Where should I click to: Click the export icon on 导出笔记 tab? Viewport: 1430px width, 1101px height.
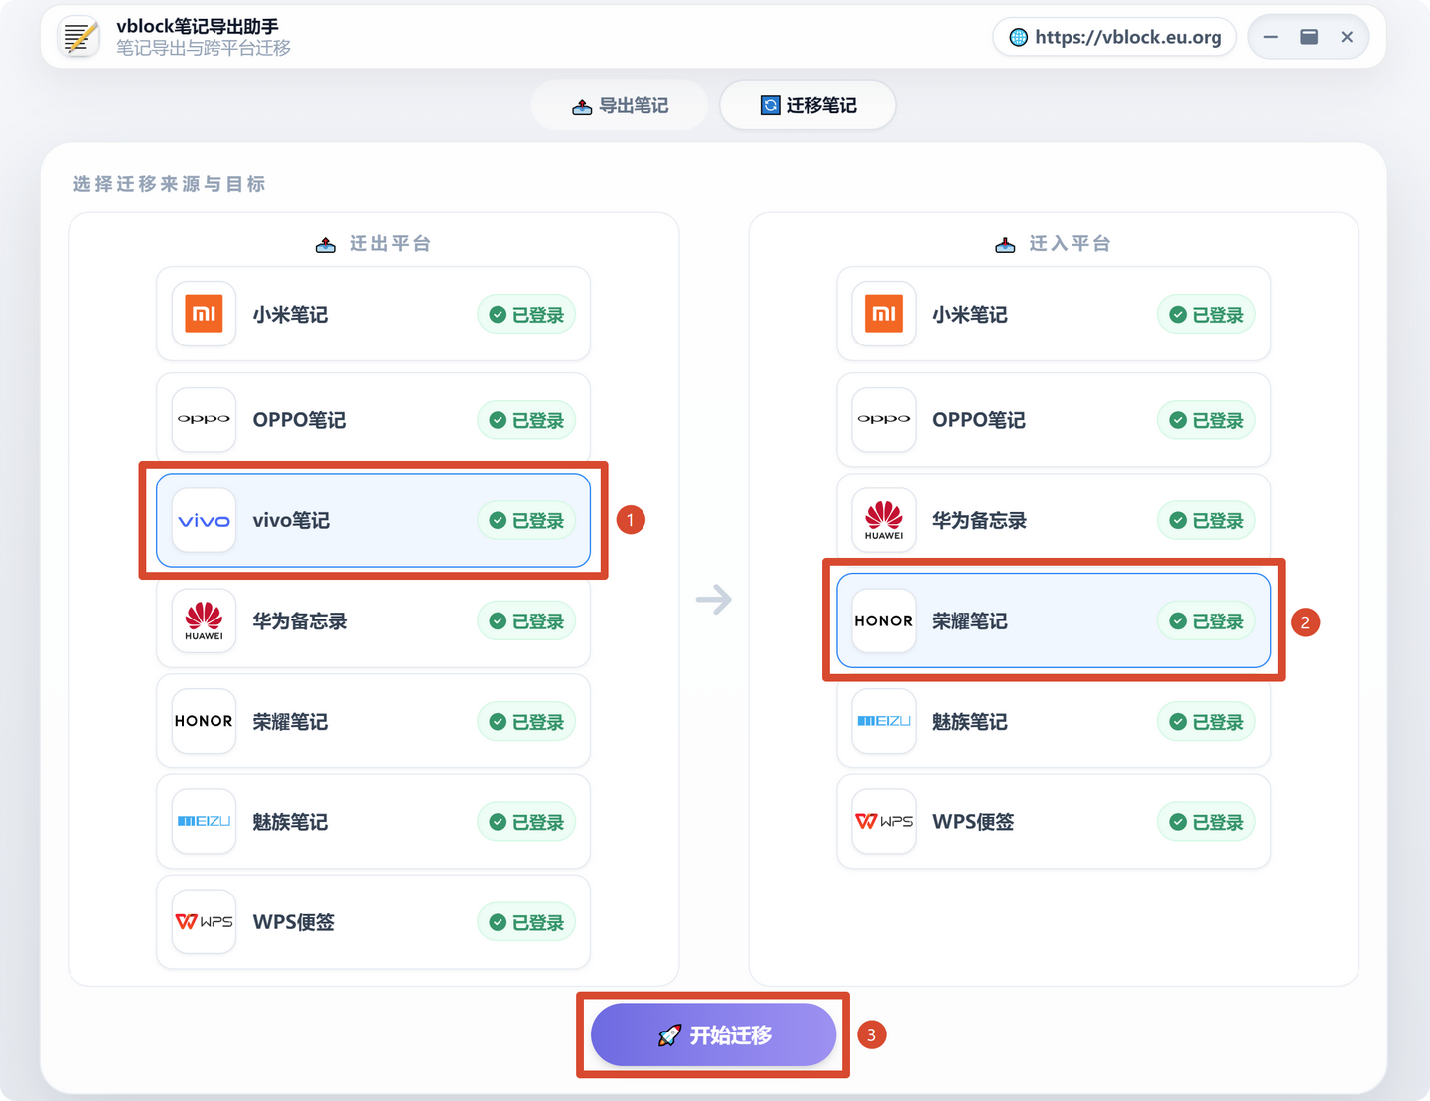coord(582,106)
